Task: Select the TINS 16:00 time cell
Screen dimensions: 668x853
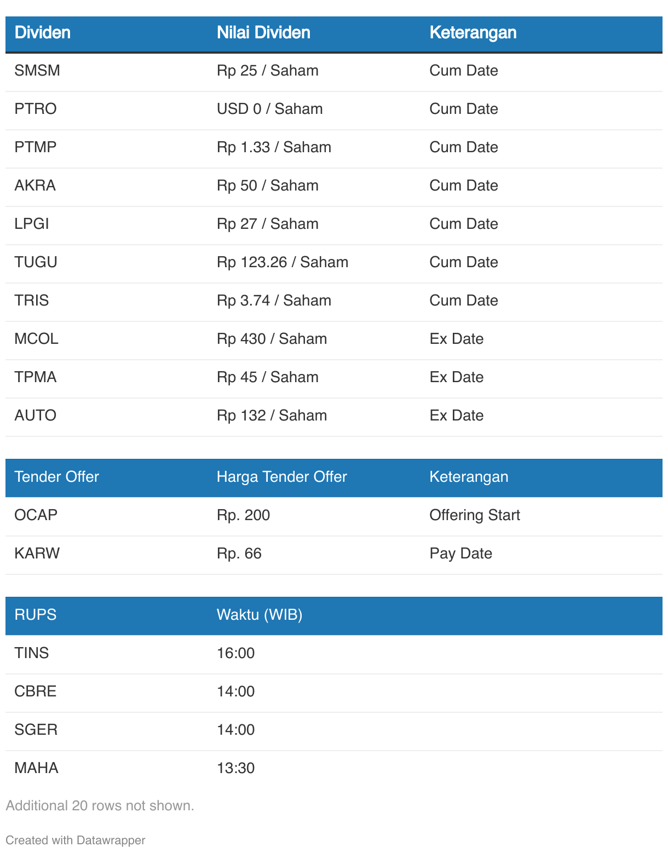Action: (x=236, y=653)
